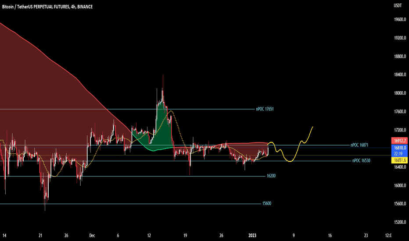Click the 16000.0 price axis value
This screenshot has width=409, height=241.
(x=400, y=185)
